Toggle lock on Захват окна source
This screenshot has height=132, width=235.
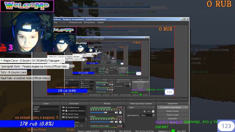(66, 117)
